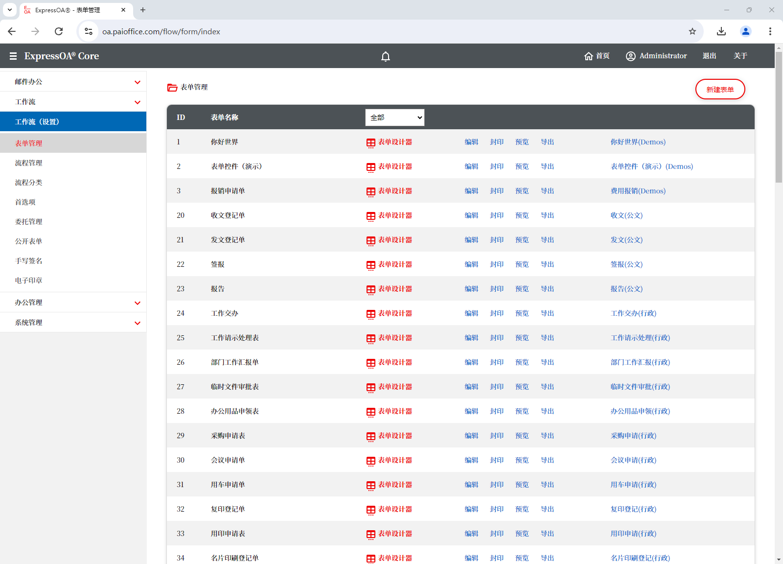Open form designer icon for 收文登记单
The width and height of the screenshot is (783, 564).
(371, 216)
